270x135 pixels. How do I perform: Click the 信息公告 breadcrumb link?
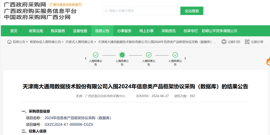click(19, 42)
